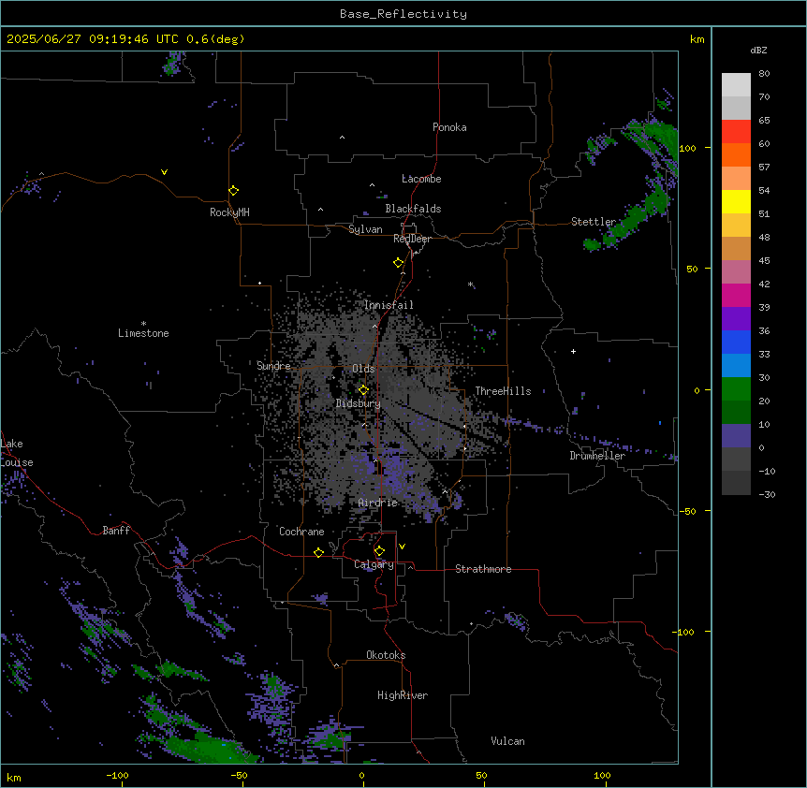Click the Banff label
Image resolution: width=807 pixels, height=788 pixels.
[116, 531]
